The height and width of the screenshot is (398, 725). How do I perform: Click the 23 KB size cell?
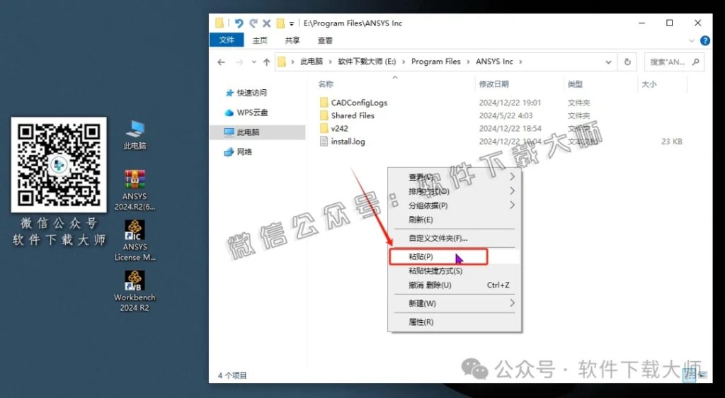tap(671, 142)
